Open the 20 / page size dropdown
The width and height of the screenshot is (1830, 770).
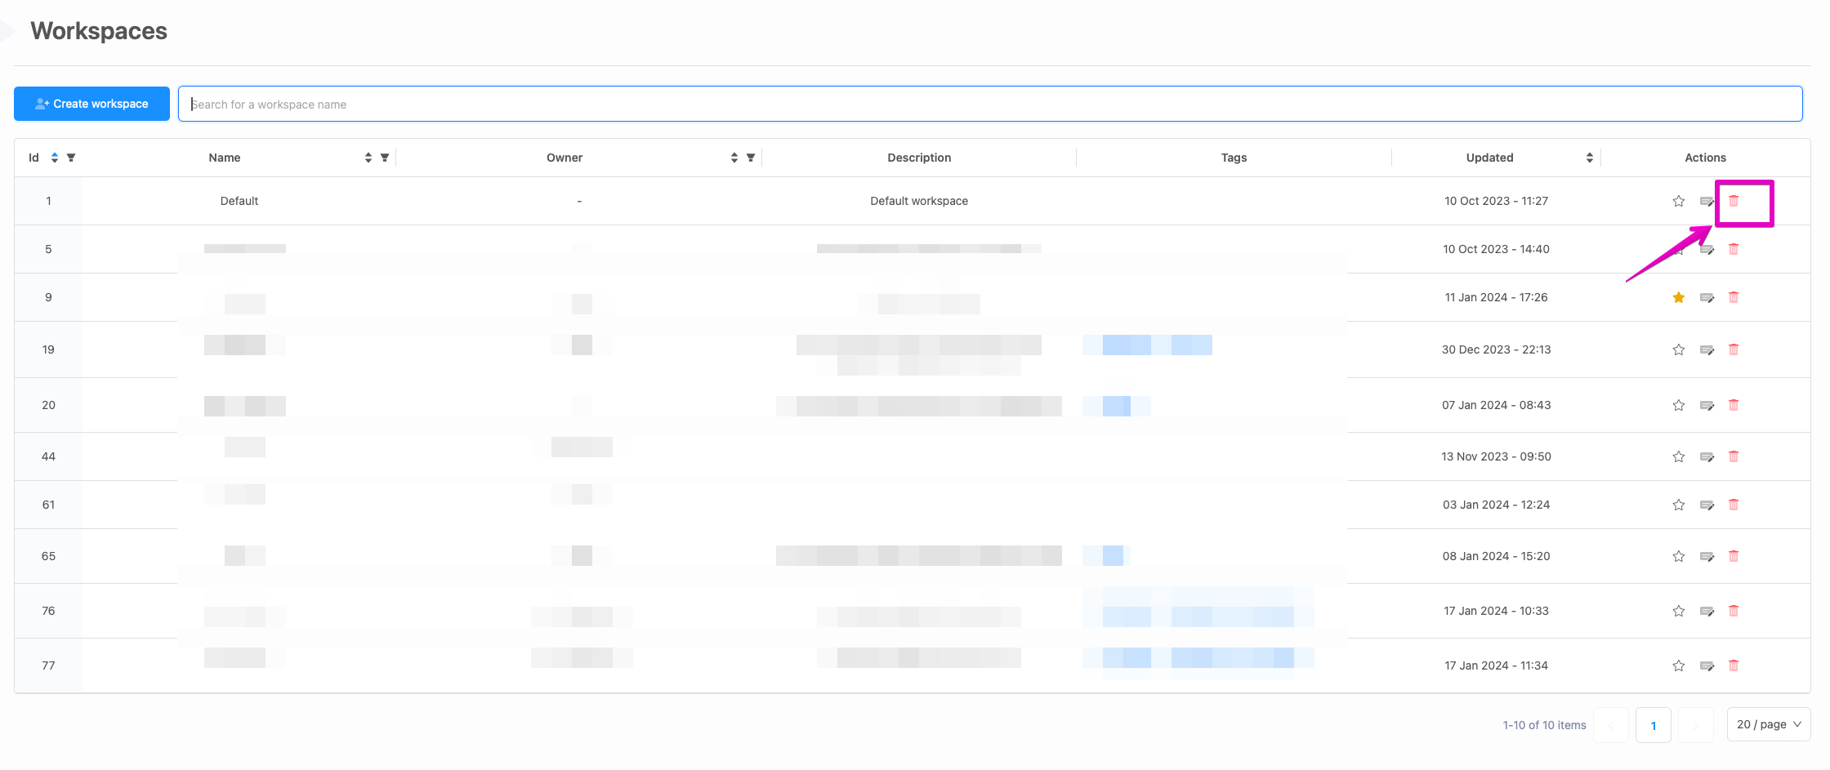pyautogui.click(x=1768, y=724)
